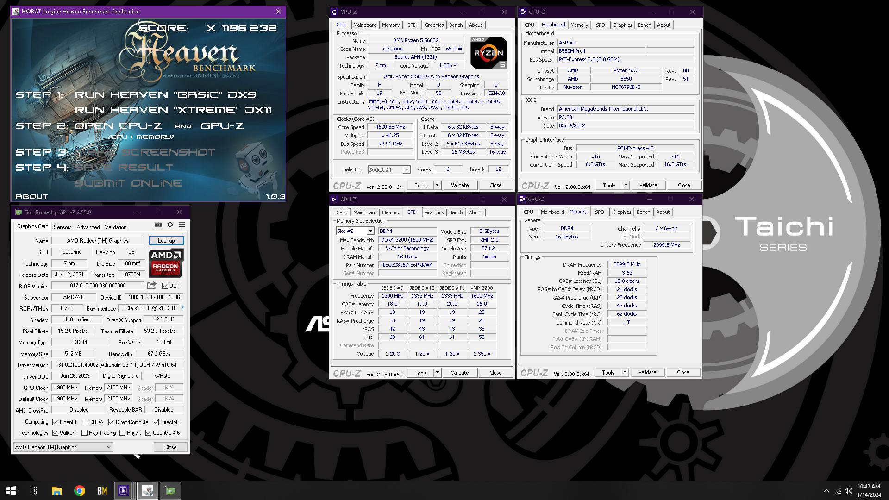Screen dimensions: 889x500
Task: Click the Ryzen 5 logo in CPU-Z
Action: click(x=488, y=53)
